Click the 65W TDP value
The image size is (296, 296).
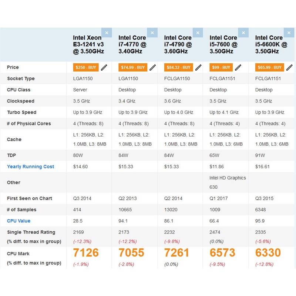215,155
